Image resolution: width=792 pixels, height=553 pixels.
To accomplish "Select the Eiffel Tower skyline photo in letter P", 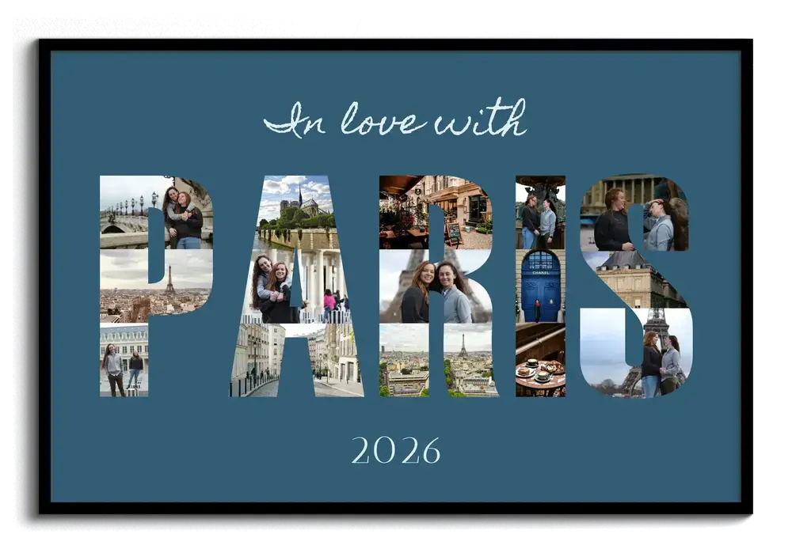I will click(x=157, y=286).
